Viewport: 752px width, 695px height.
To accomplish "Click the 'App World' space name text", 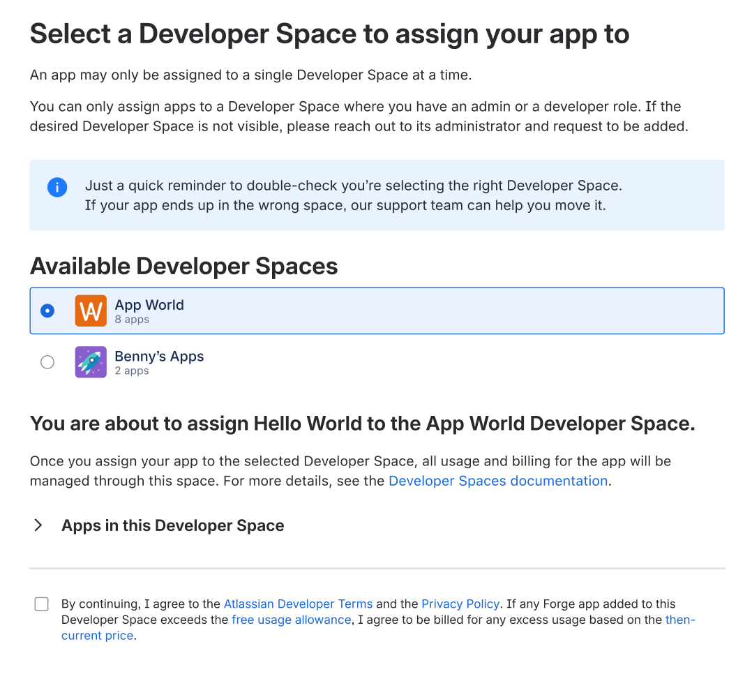I will coord(149,305).
